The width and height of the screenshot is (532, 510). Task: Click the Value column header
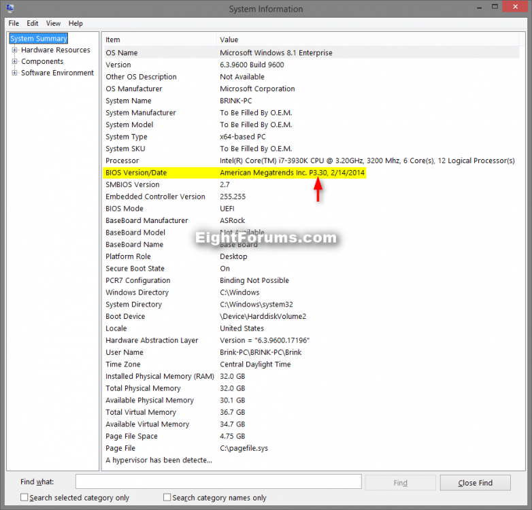(x=368, y=39)
